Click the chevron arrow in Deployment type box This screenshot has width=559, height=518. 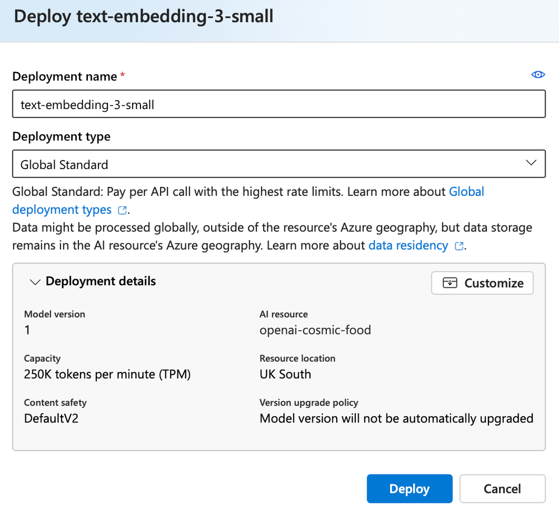click(x=531, y=163)
